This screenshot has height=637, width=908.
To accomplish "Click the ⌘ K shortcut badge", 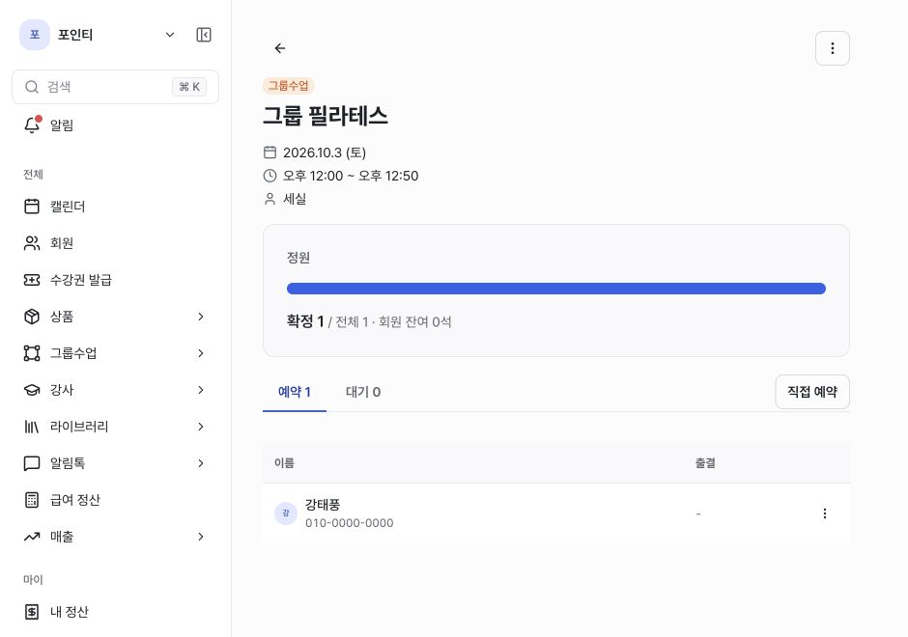I will point(189,87).
